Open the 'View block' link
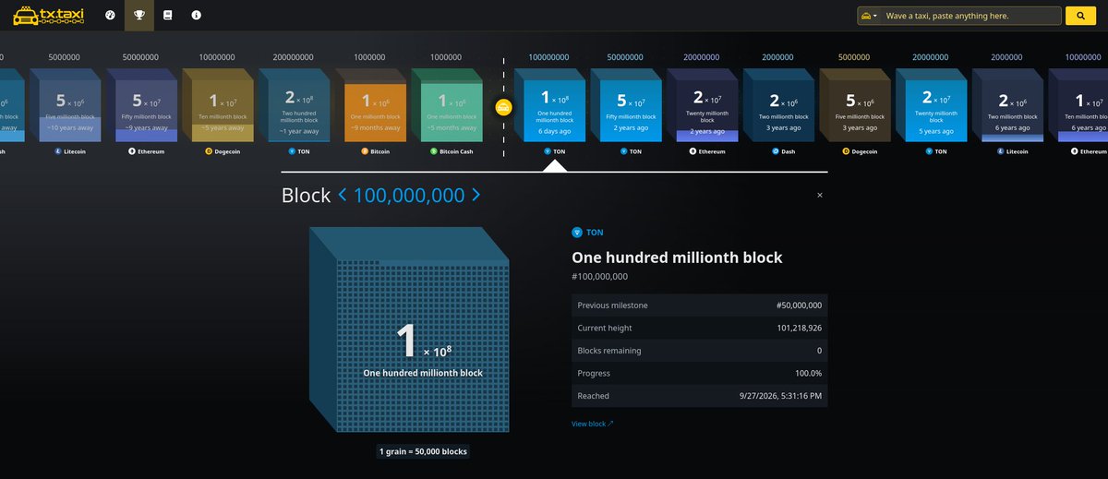 (593, 424)
